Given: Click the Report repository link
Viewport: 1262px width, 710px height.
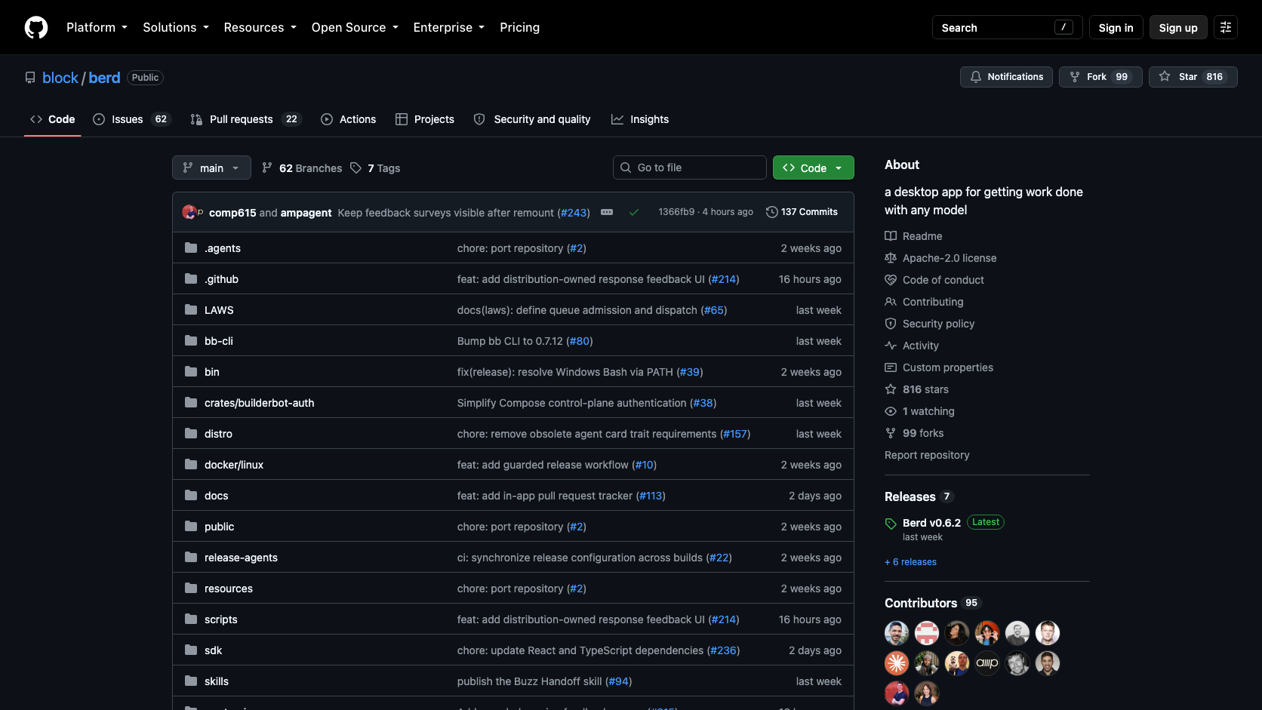Looking at the screenshot, I should (x=927, y=455).
